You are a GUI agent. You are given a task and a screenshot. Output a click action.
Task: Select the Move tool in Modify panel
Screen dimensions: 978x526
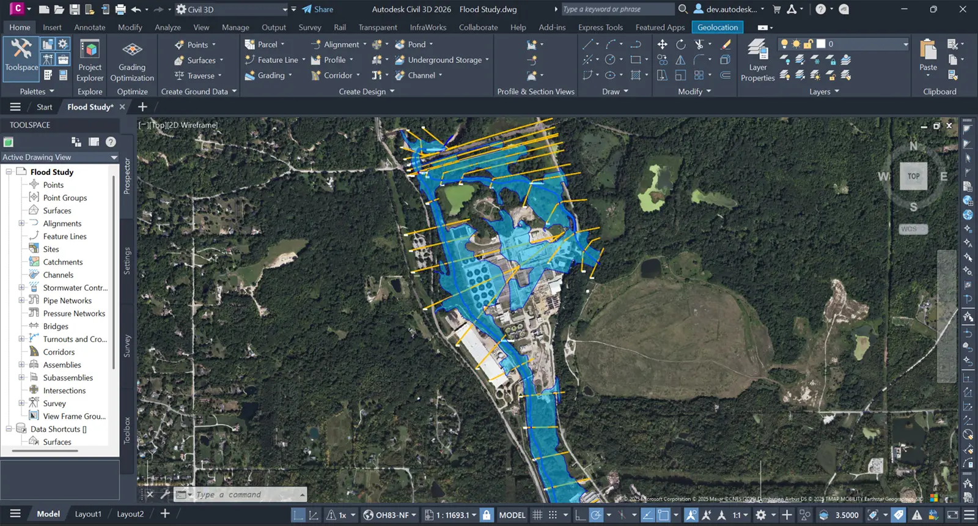click(662, 45)
